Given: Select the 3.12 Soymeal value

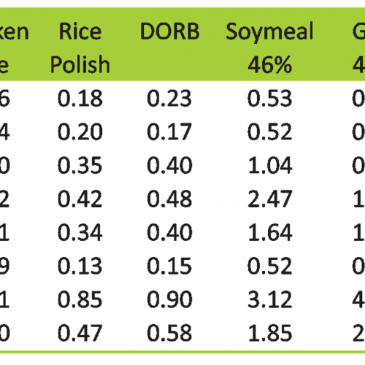Looking at the screenshot, I should (269, 299).
